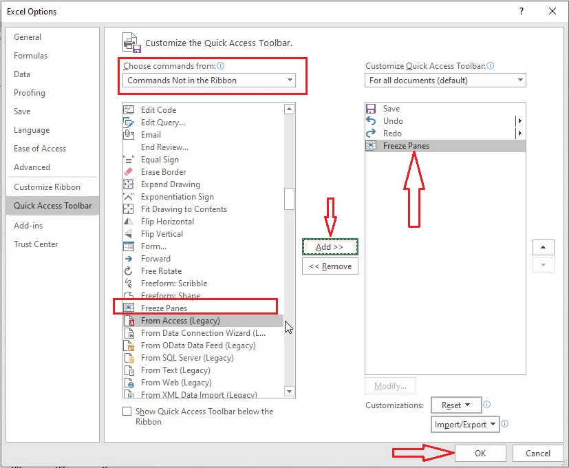Click info icon beside Customize Quick Access Toolbar
This screenshot has height=468, width=569.
(x=491, y=65)
